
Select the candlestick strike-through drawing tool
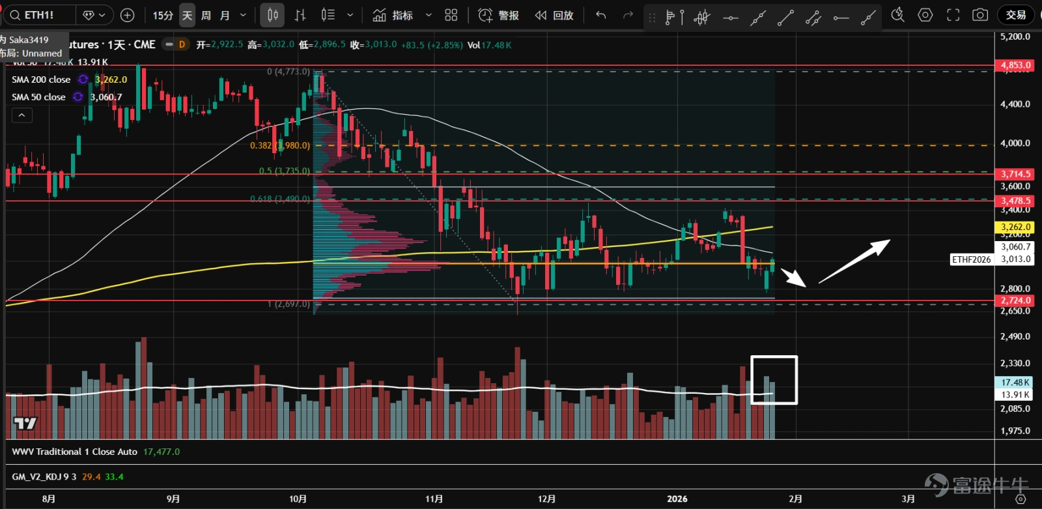tap(702, 18)
